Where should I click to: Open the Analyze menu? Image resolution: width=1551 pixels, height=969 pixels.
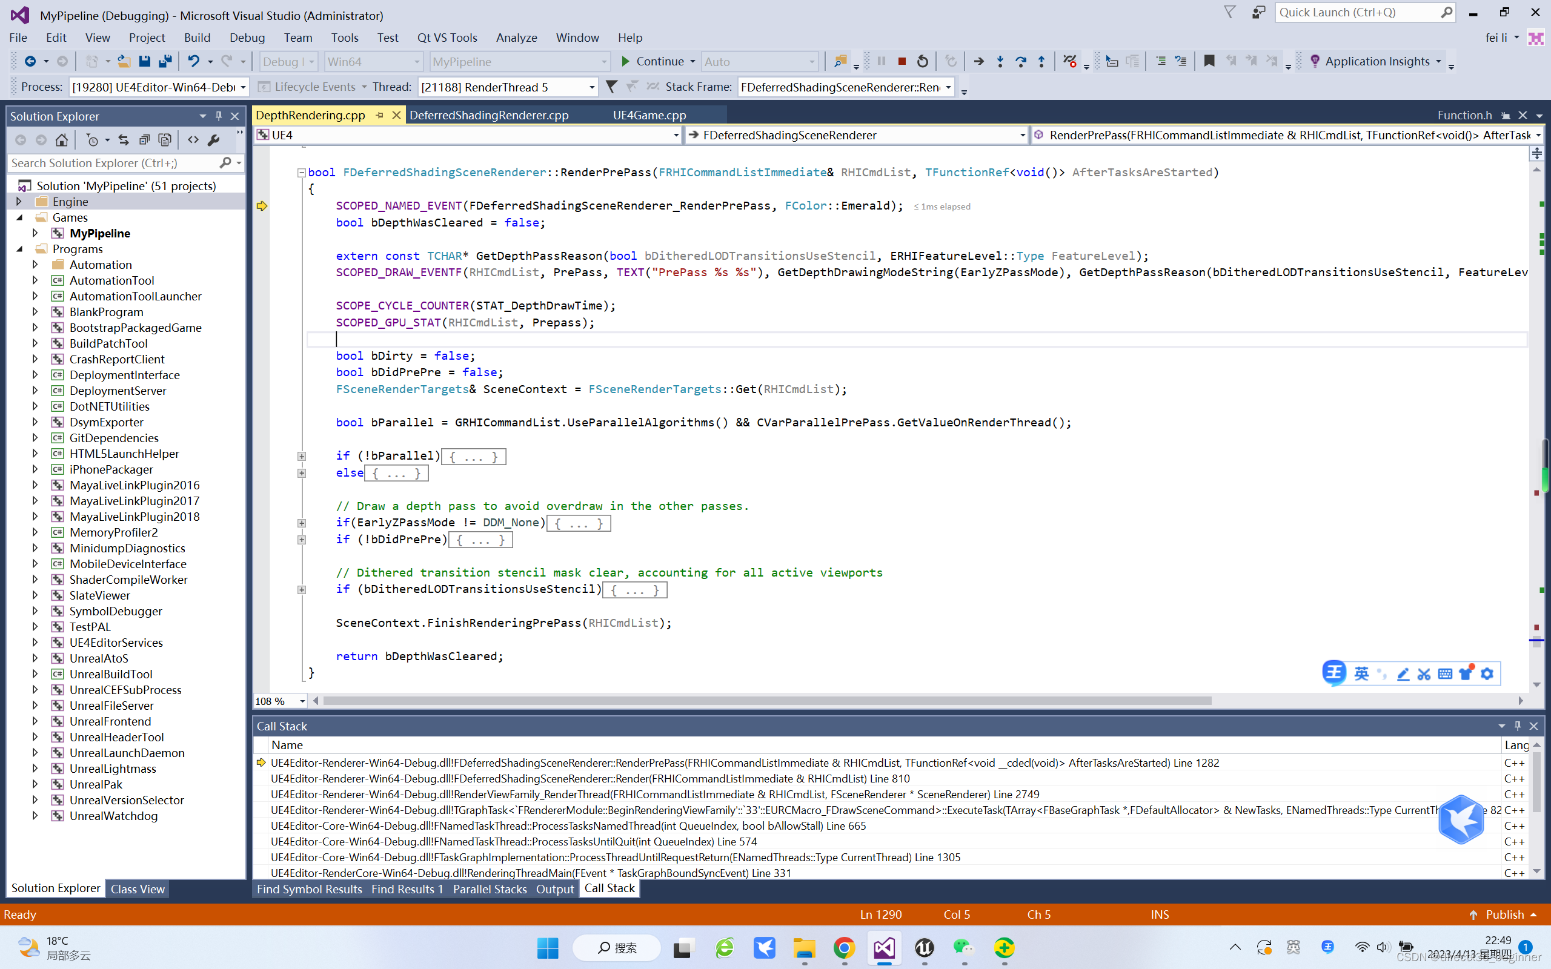(x=516, y=38)
